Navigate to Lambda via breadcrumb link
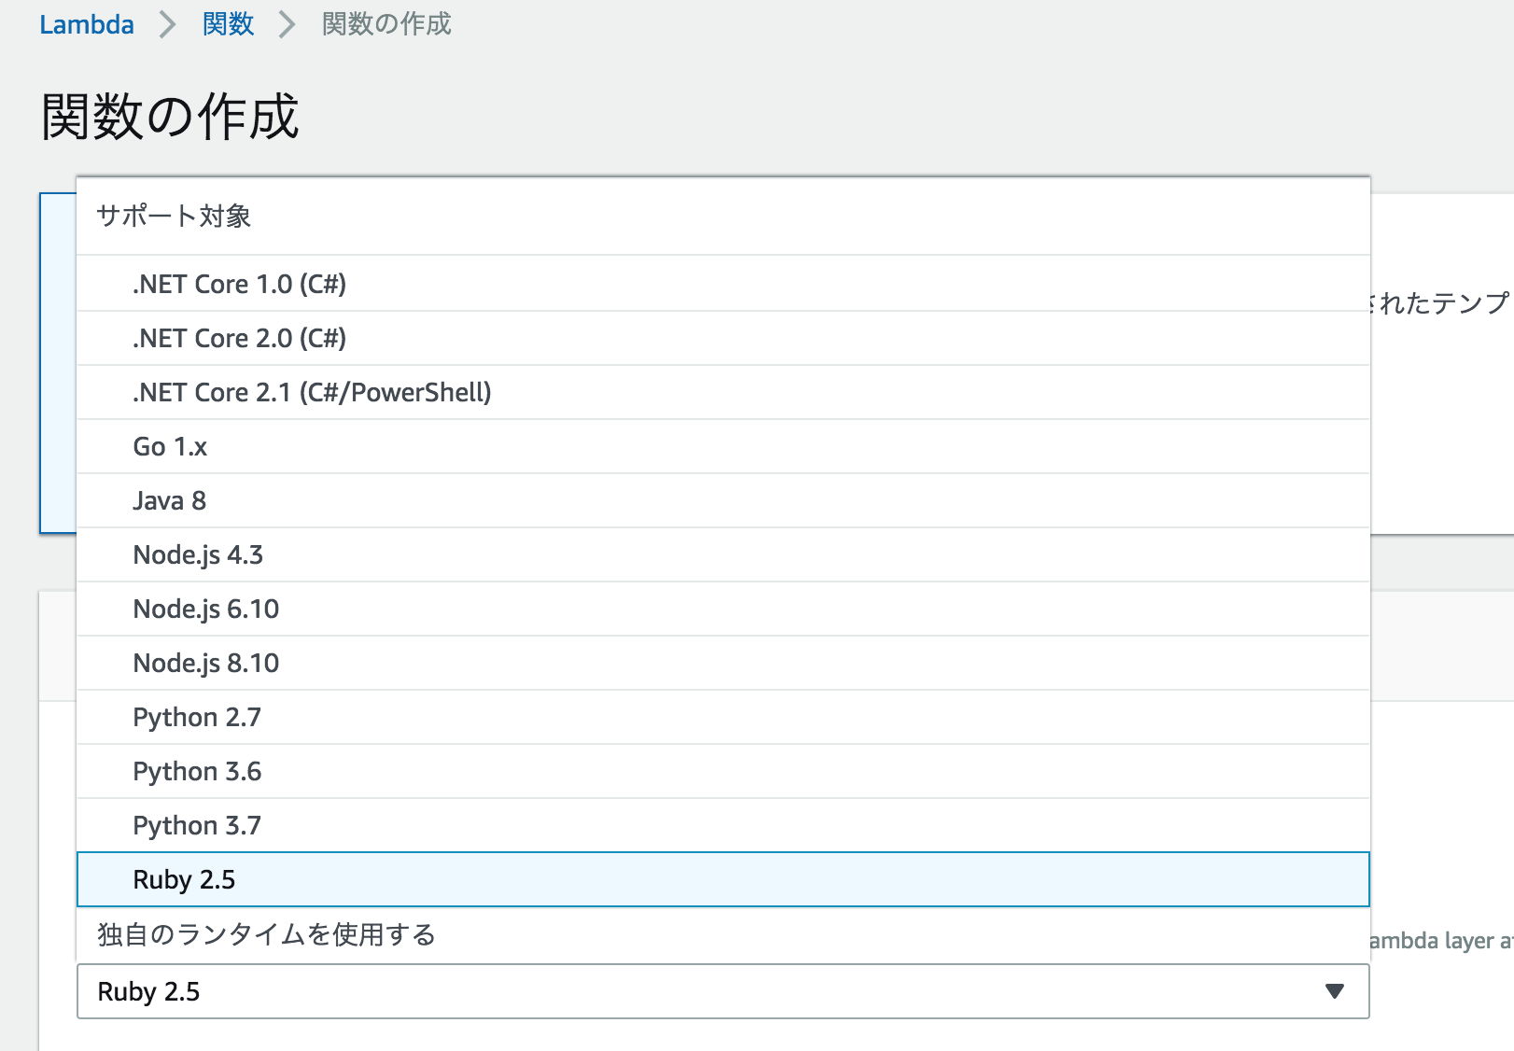Image resolution: width=1514 pixels, height=1051 pixels. pos(86,24)
